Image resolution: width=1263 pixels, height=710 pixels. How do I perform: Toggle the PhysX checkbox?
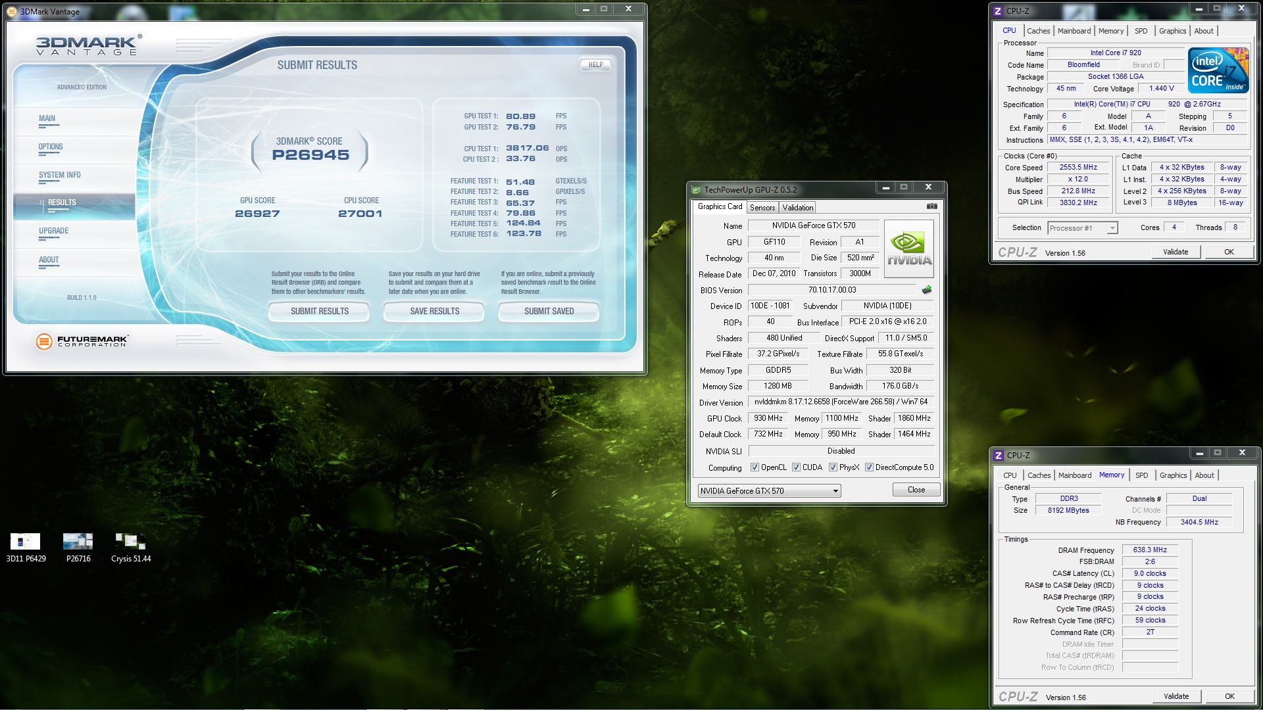pos(833,467)
